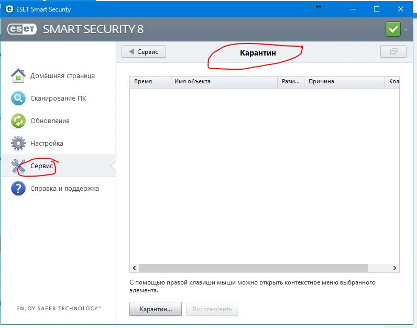417x328 pixels.
Task: Sort by the Время column header
Action: [x=150, y=82]
